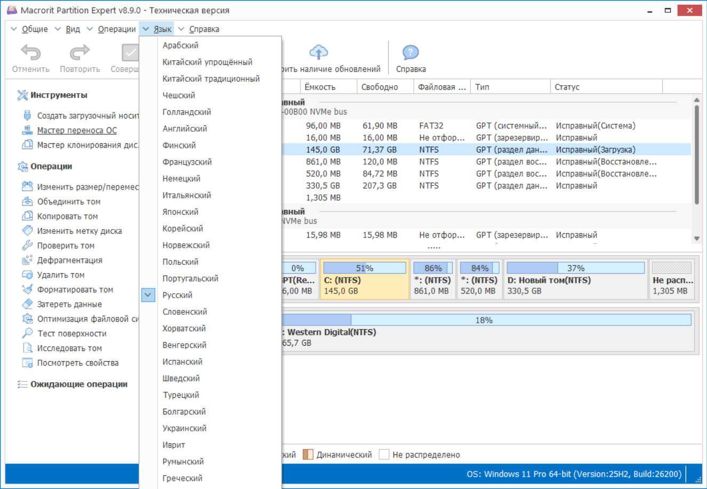Select the checked Русский language option
707x489 pixels.
[x=178, y=295]
